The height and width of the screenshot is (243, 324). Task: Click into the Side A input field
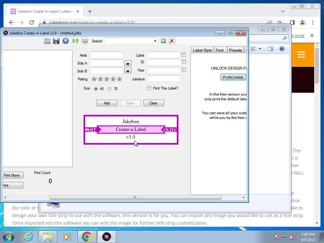pos(107,63)
